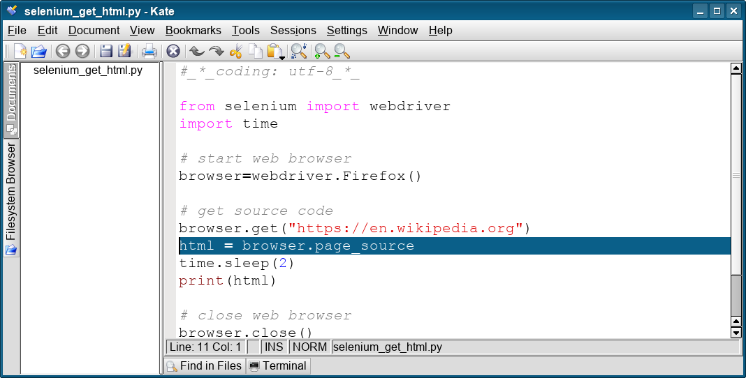Go back with the left arrow icon
The image size is (746, 378).
tap(63, 51)
